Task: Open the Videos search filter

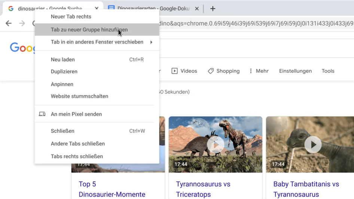Action: tap(184, 71)
